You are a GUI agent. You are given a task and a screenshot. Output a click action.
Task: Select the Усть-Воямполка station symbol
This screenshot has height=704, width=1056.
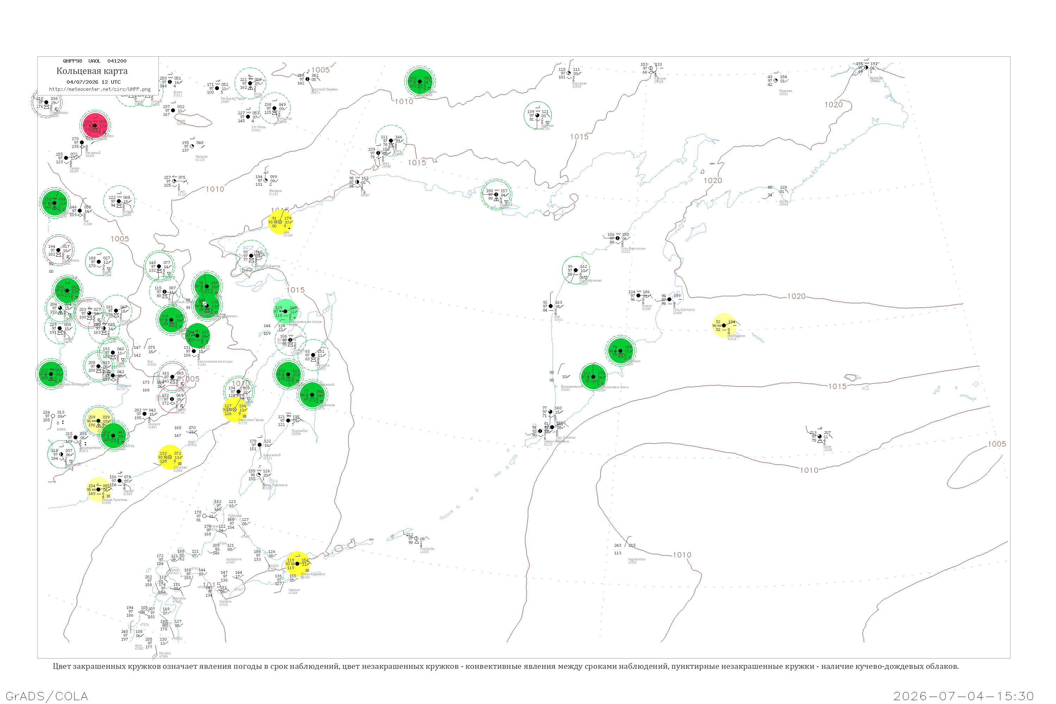point(618,238)
